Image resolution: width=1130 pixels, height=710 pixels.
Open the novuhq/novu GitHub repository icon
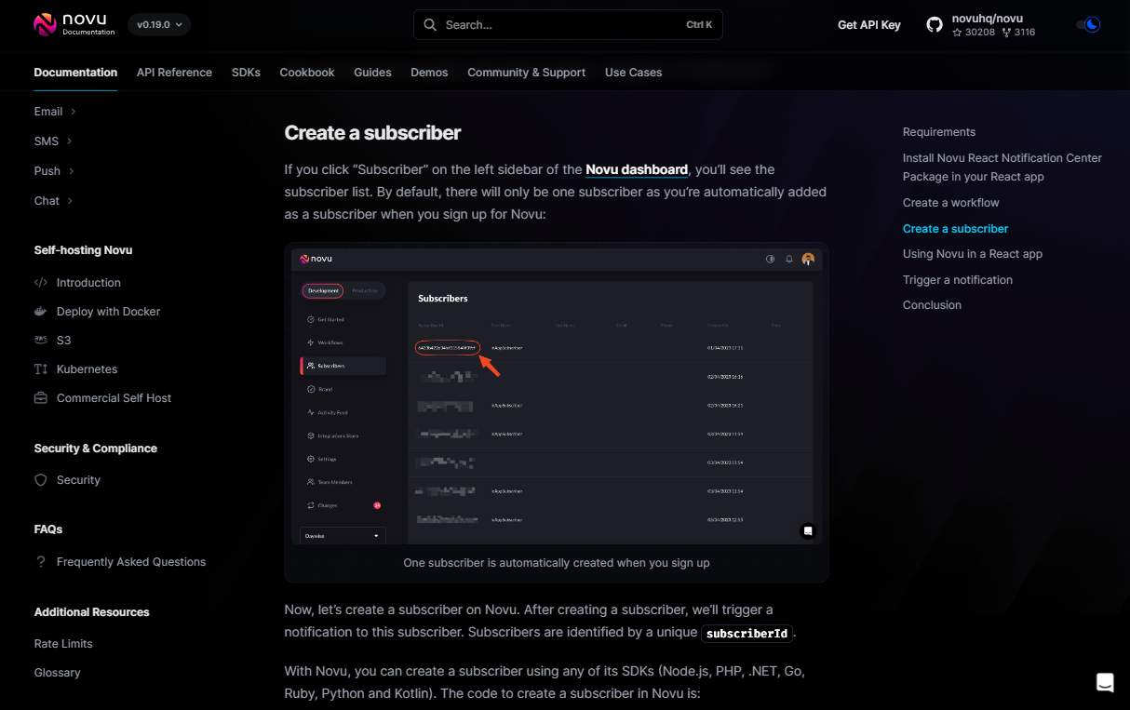pyautogui.click(x=934, y=24)
